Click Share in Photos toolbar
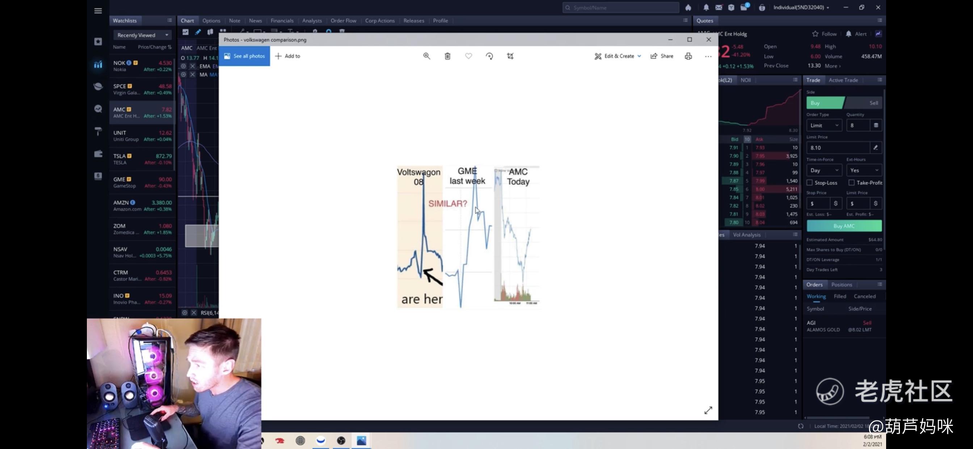The height and width of the screenshot is (449, 973). [x=662, y=56]
